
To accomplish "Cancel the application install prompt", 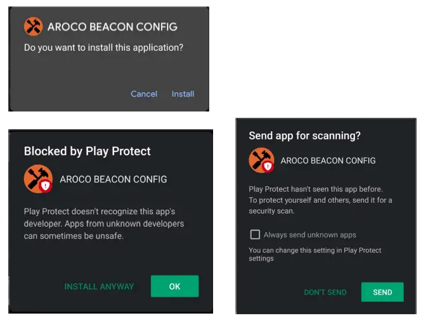I will tap(144, 94).
